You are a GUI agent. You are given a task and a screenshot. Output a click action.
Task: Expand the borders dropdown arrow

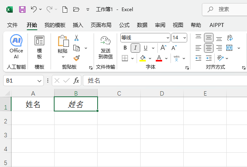click(x=133, y=58)
